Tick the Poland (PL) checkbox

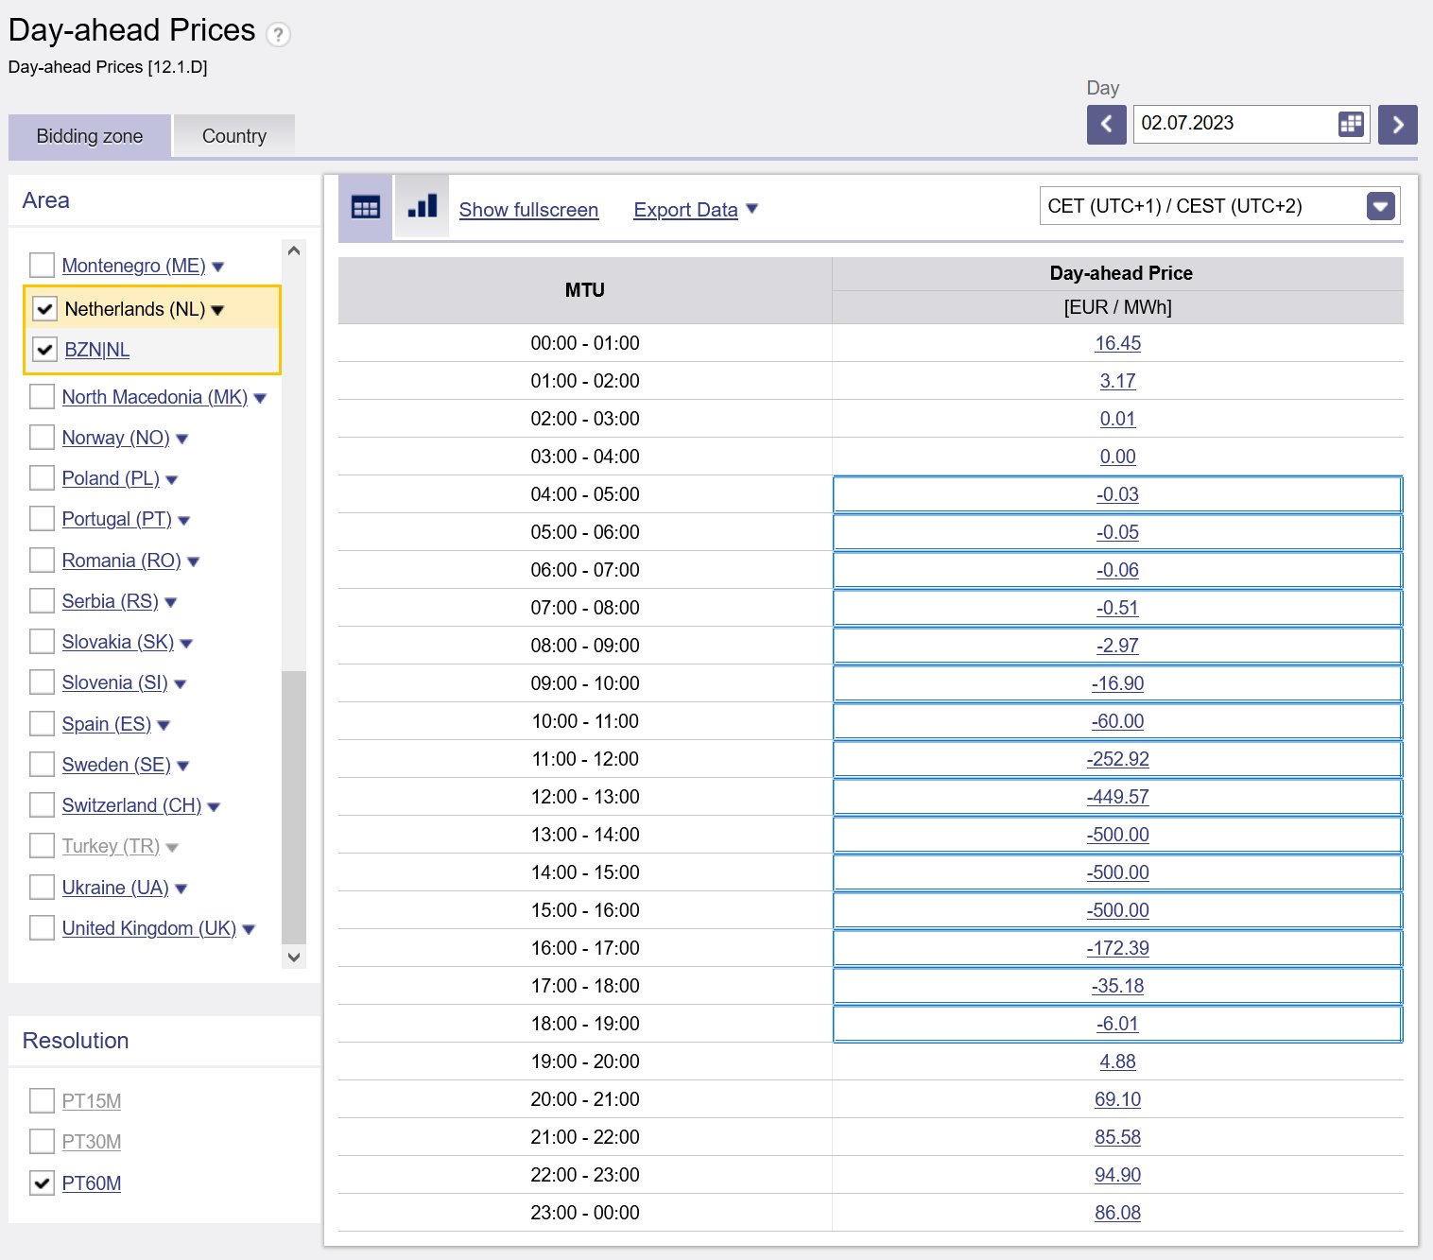42,477
